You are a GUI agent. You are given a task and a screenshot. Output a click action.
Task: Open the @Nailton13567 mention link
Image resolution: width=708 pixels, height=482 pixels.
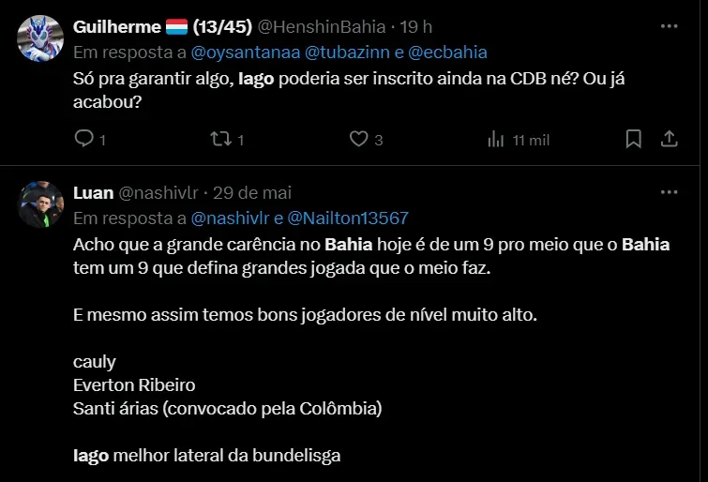point(348,218)
